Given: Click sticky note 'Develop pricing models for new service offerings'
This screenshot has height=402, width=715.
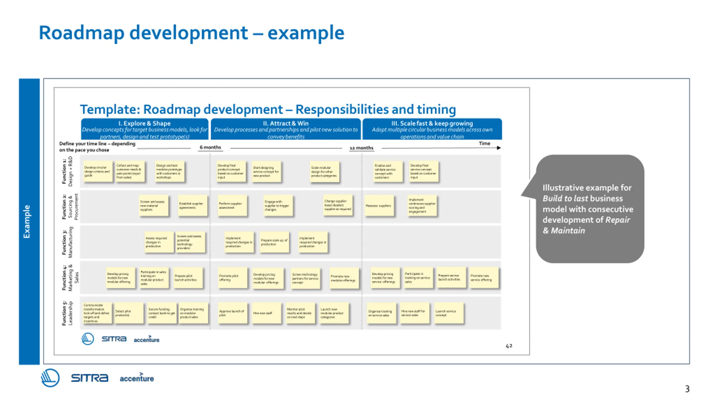Looking at the screenshot, I should pyautogui.click(x=385, y=278).
